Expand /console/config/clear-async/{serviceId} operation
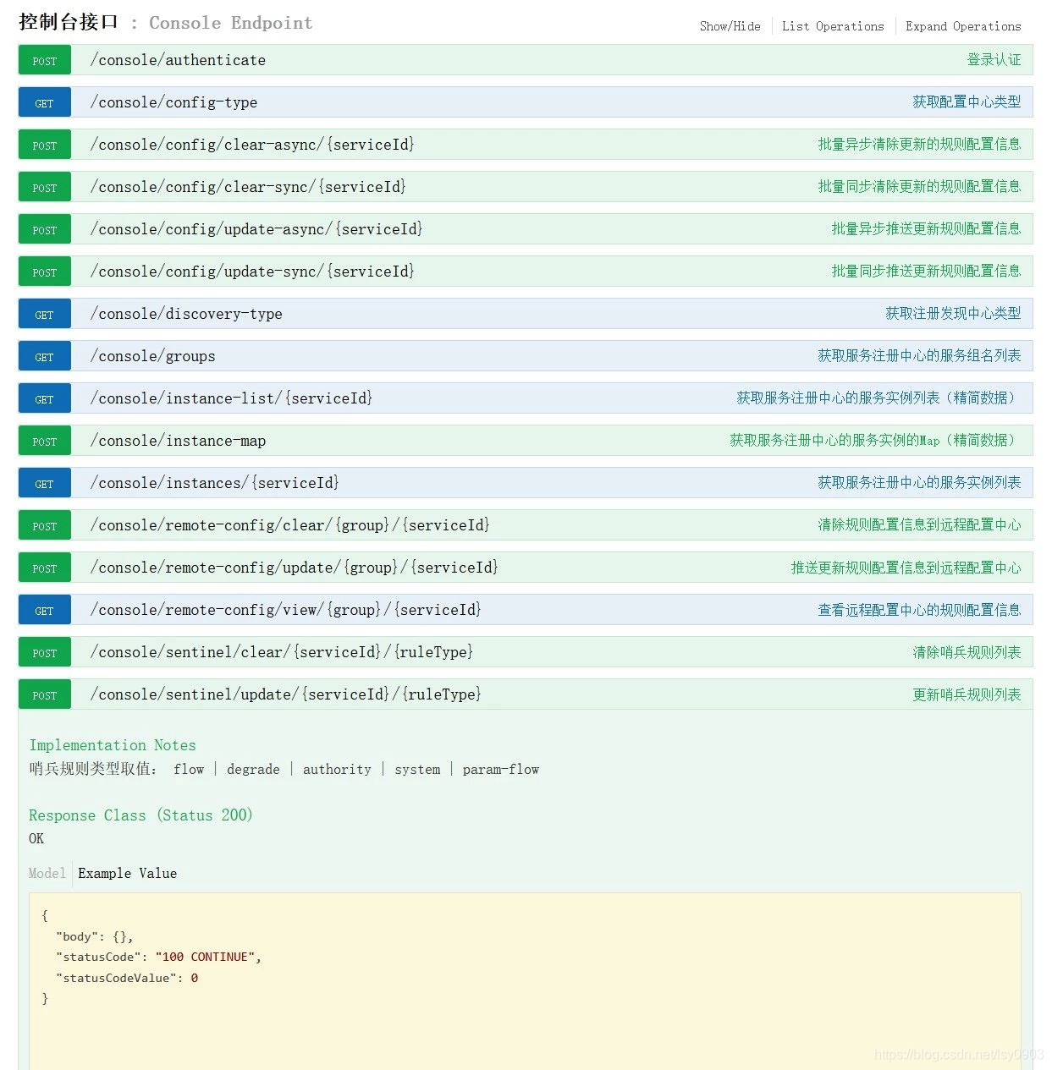The height and width of the screenshot is (1070, 1052). tap(252, 145)
